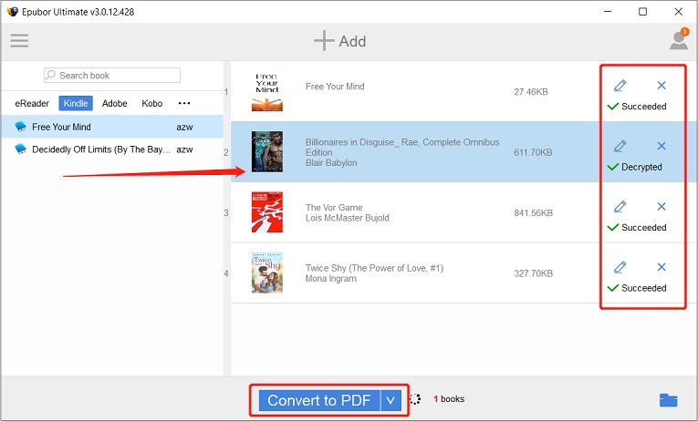Edit metadata for Billionaires in Disguise book

pyautogui.click(x=620, y=146)
